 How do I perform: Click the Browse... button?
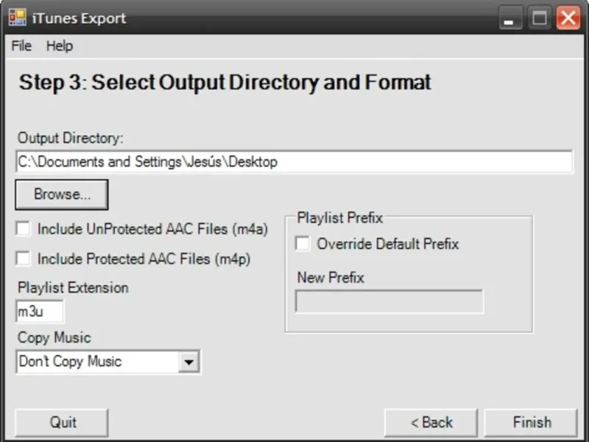click(62, 194)
